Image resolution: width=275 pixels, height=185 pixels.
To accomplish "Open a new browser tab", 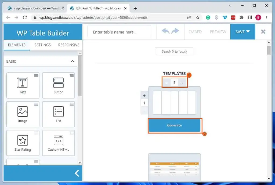I will 135,8.
